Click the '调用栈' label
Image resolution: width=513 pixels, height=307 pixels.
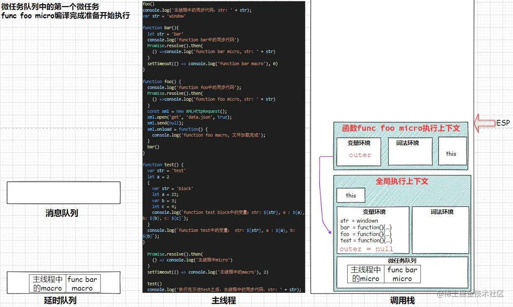402,300
